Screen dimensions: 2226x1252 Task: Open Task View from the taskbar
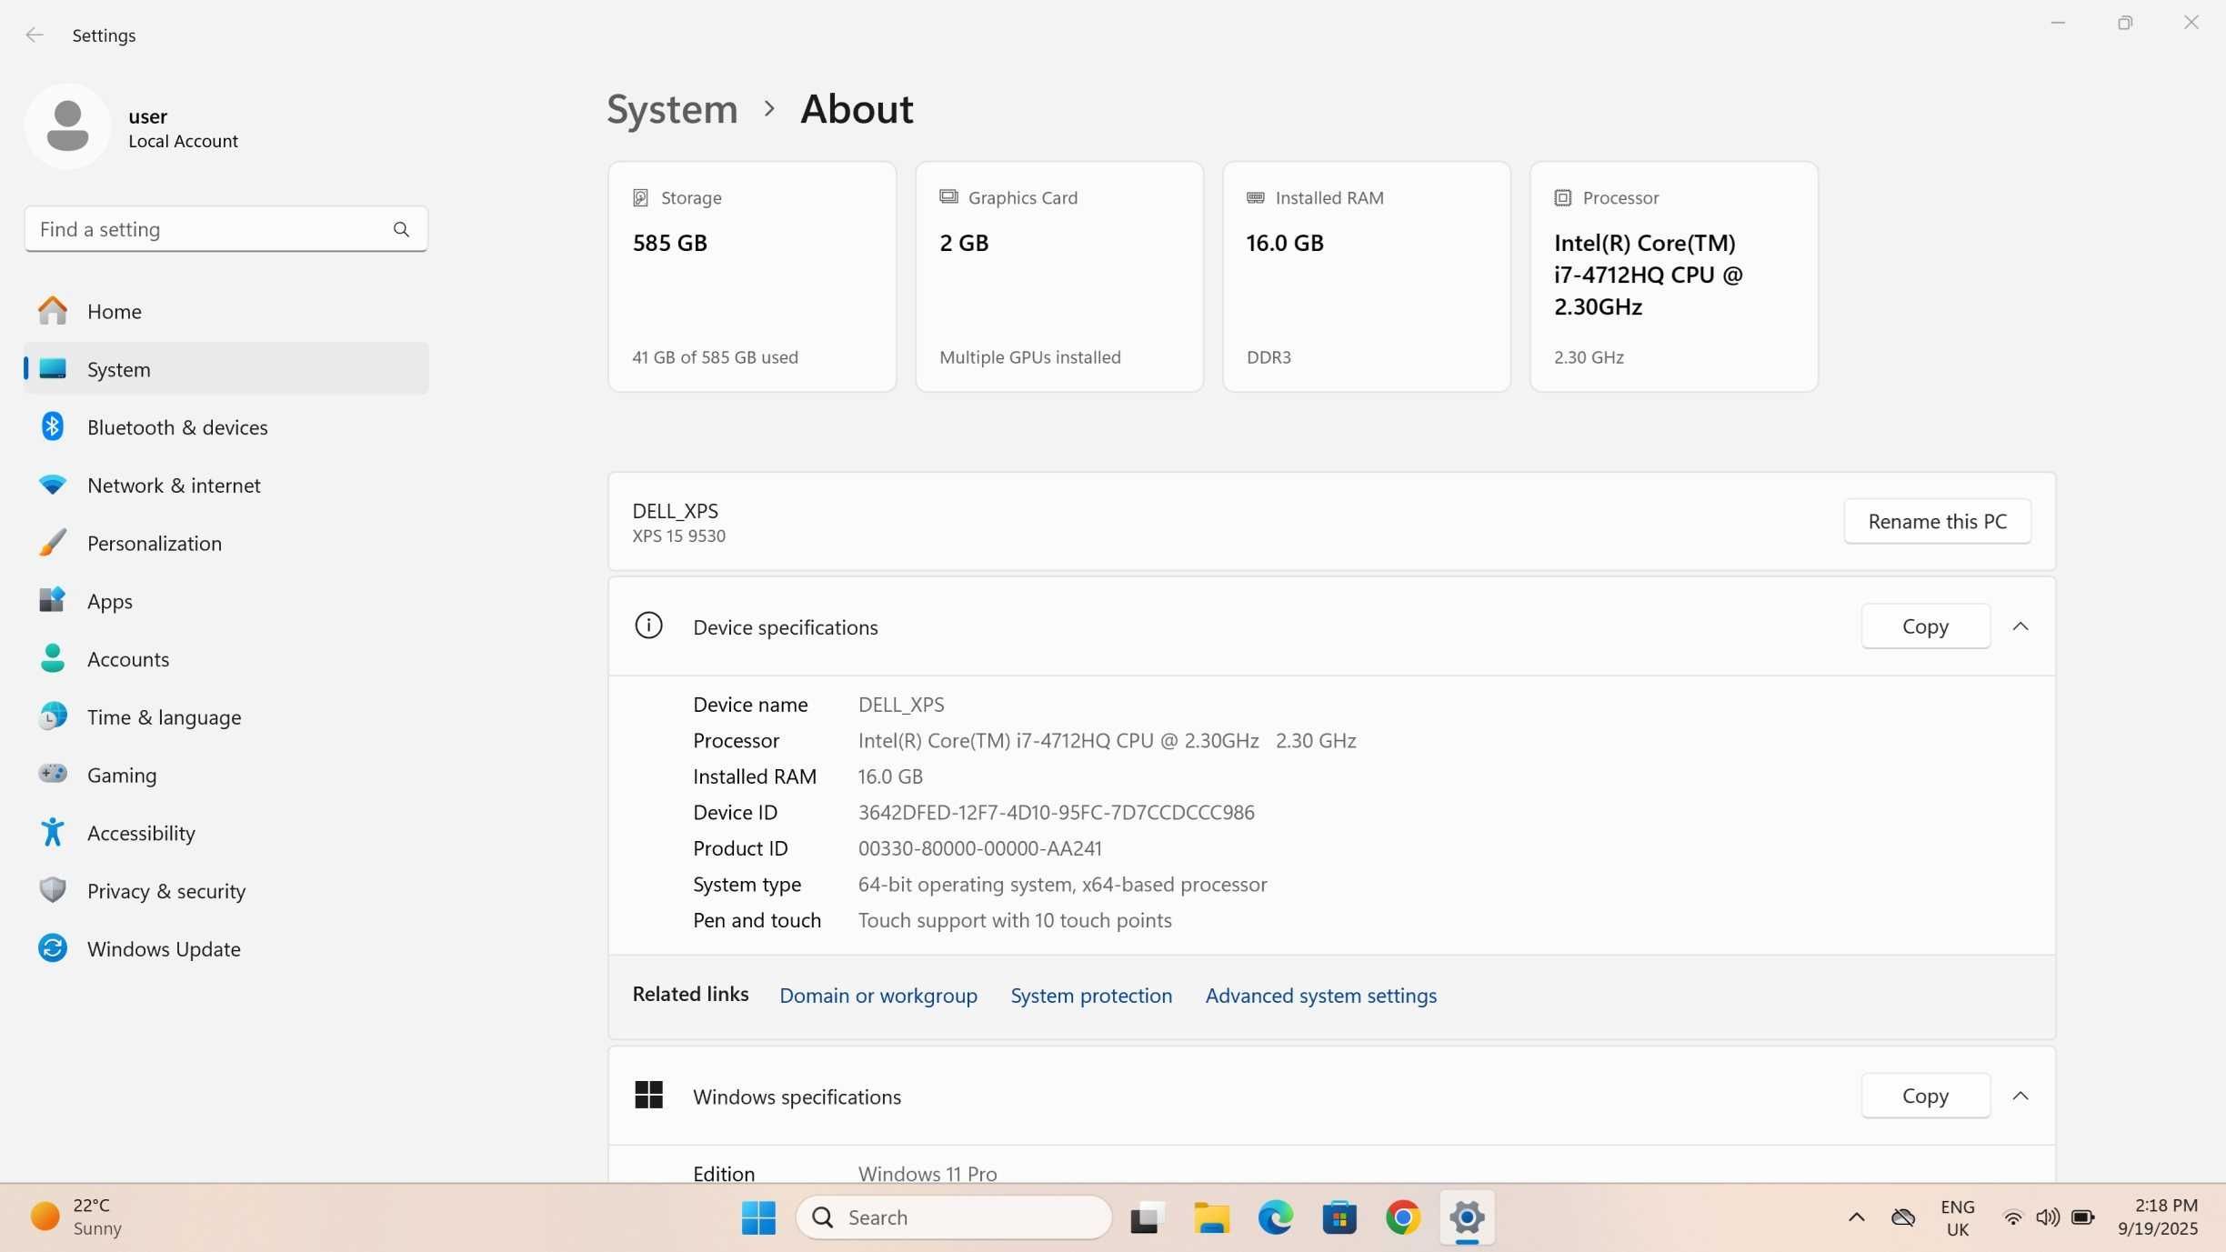(1148, 1217)
